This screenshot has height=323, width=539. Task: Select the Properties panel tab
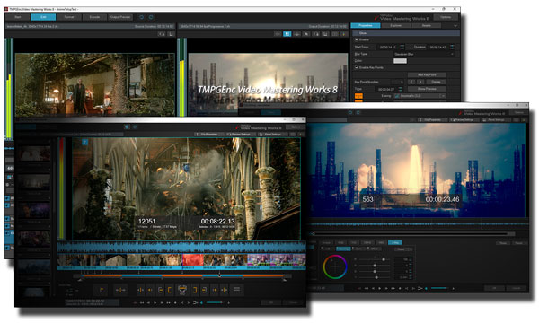[366, 25]
